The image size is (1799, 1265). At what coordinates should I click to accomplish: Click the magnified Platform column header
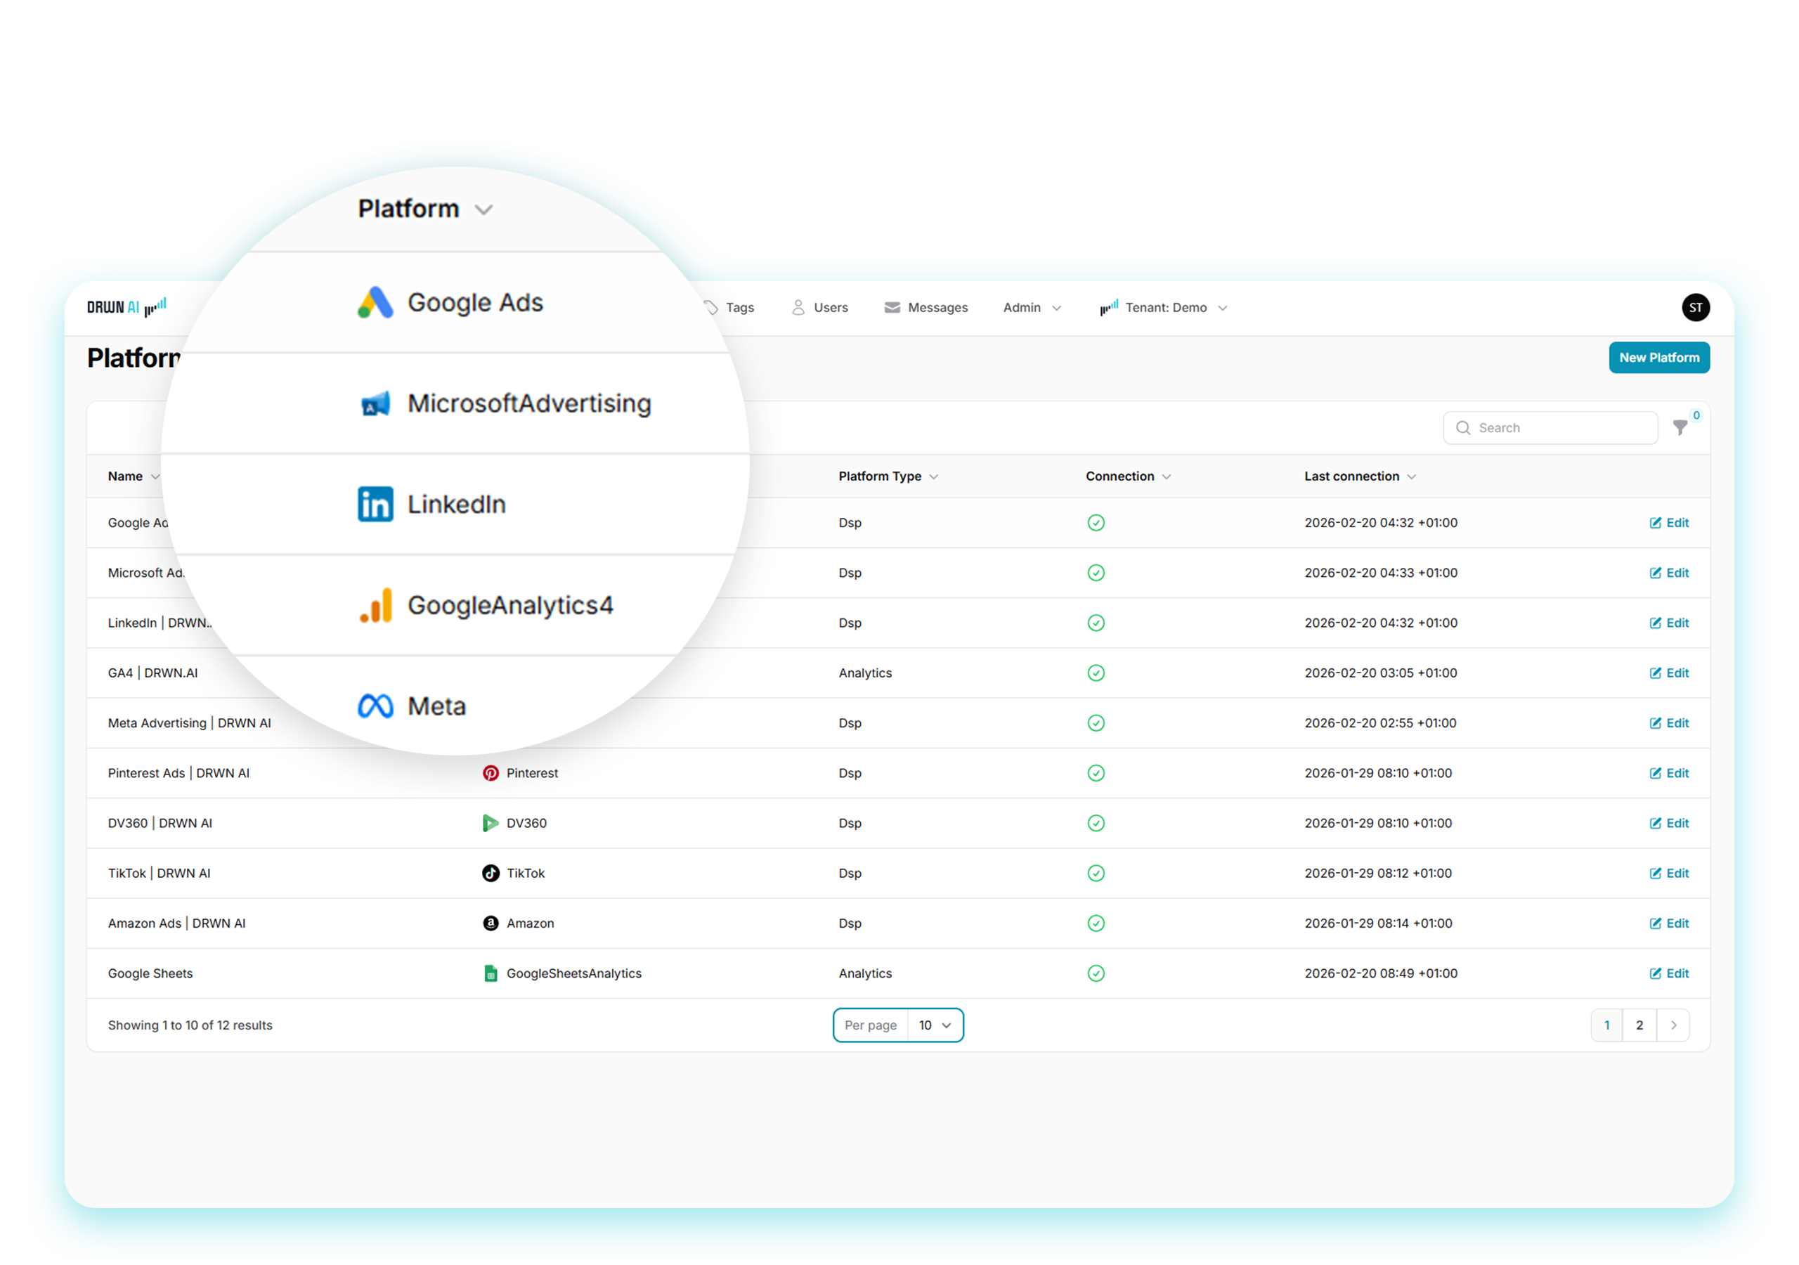coord(424,209)
